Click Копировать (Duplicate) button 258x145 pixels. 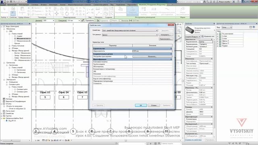(166, 35)
